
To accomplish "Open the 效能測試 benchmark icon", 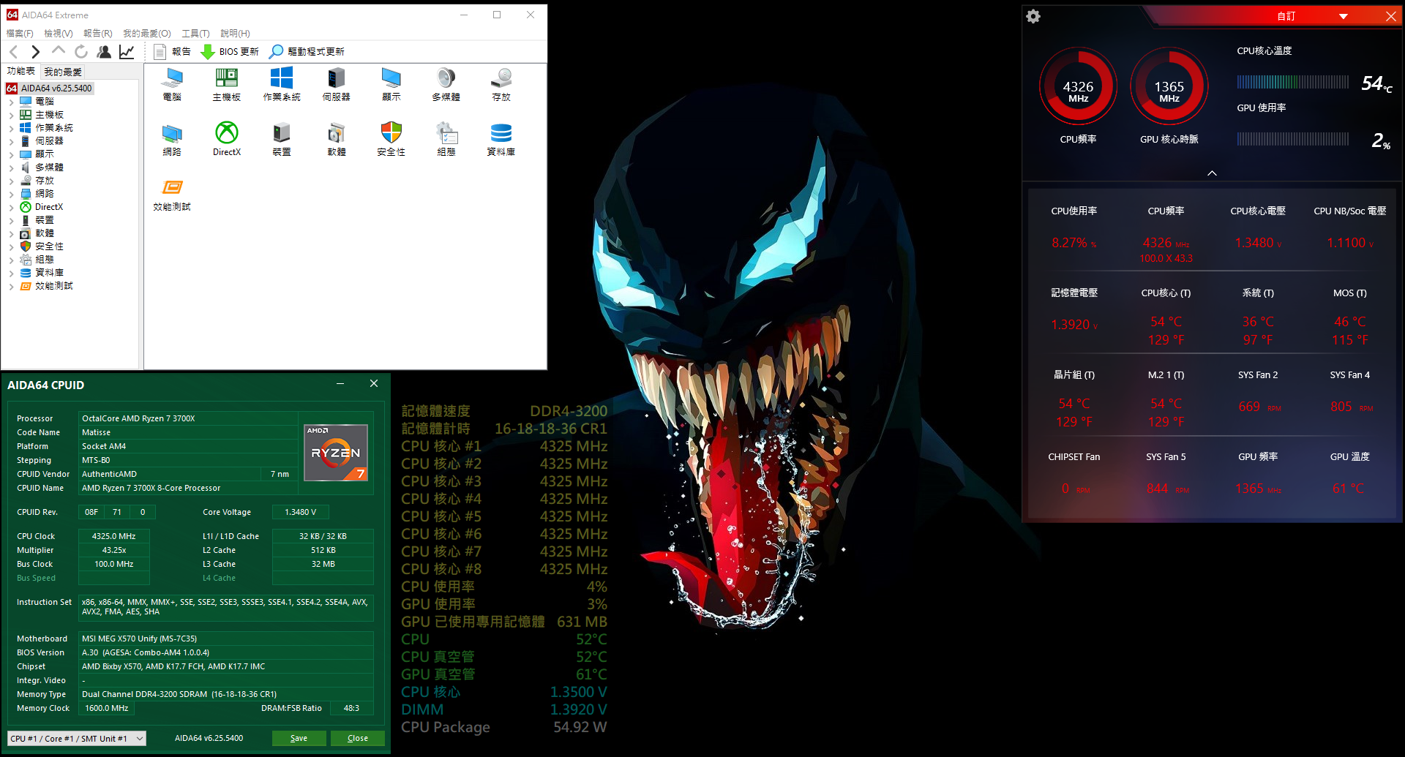I will pos(172,188).
